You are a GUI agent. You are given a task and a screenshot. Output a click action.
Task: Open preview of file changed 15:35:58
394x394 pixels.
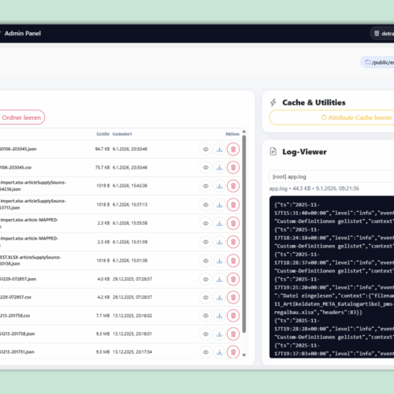coord(206,223)
